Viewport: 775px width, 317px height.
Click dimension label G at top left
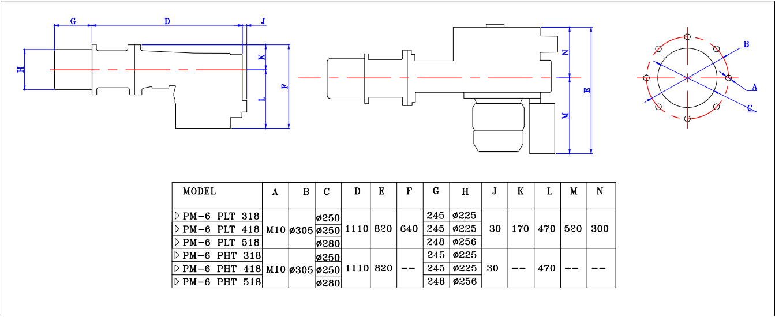(73, 21)
